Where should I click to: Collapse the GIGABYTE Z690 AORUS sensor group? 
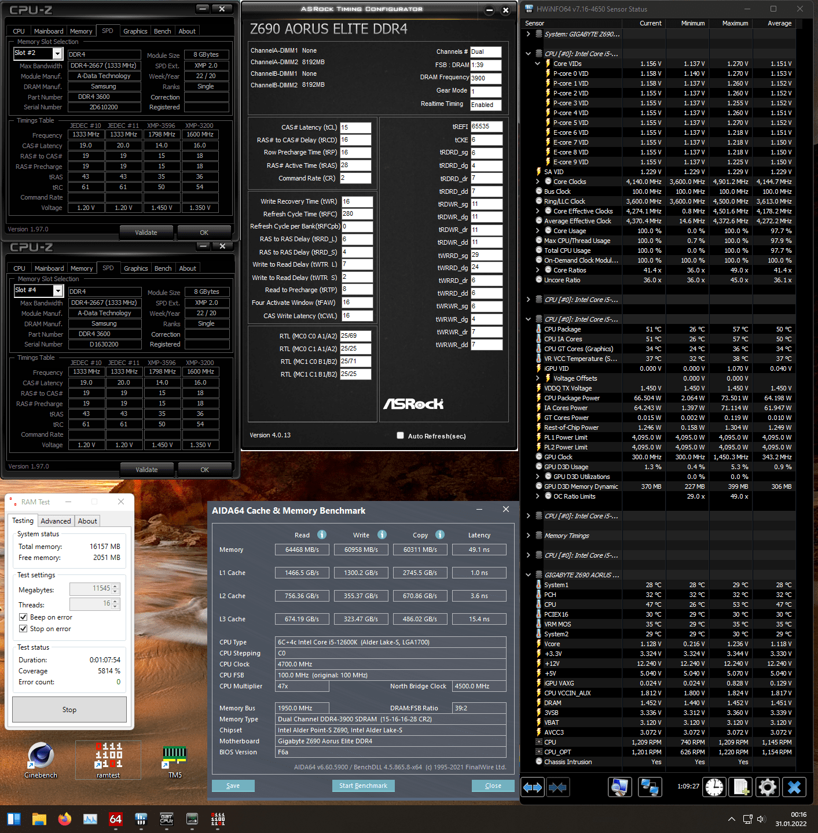(x=528, y=575)
